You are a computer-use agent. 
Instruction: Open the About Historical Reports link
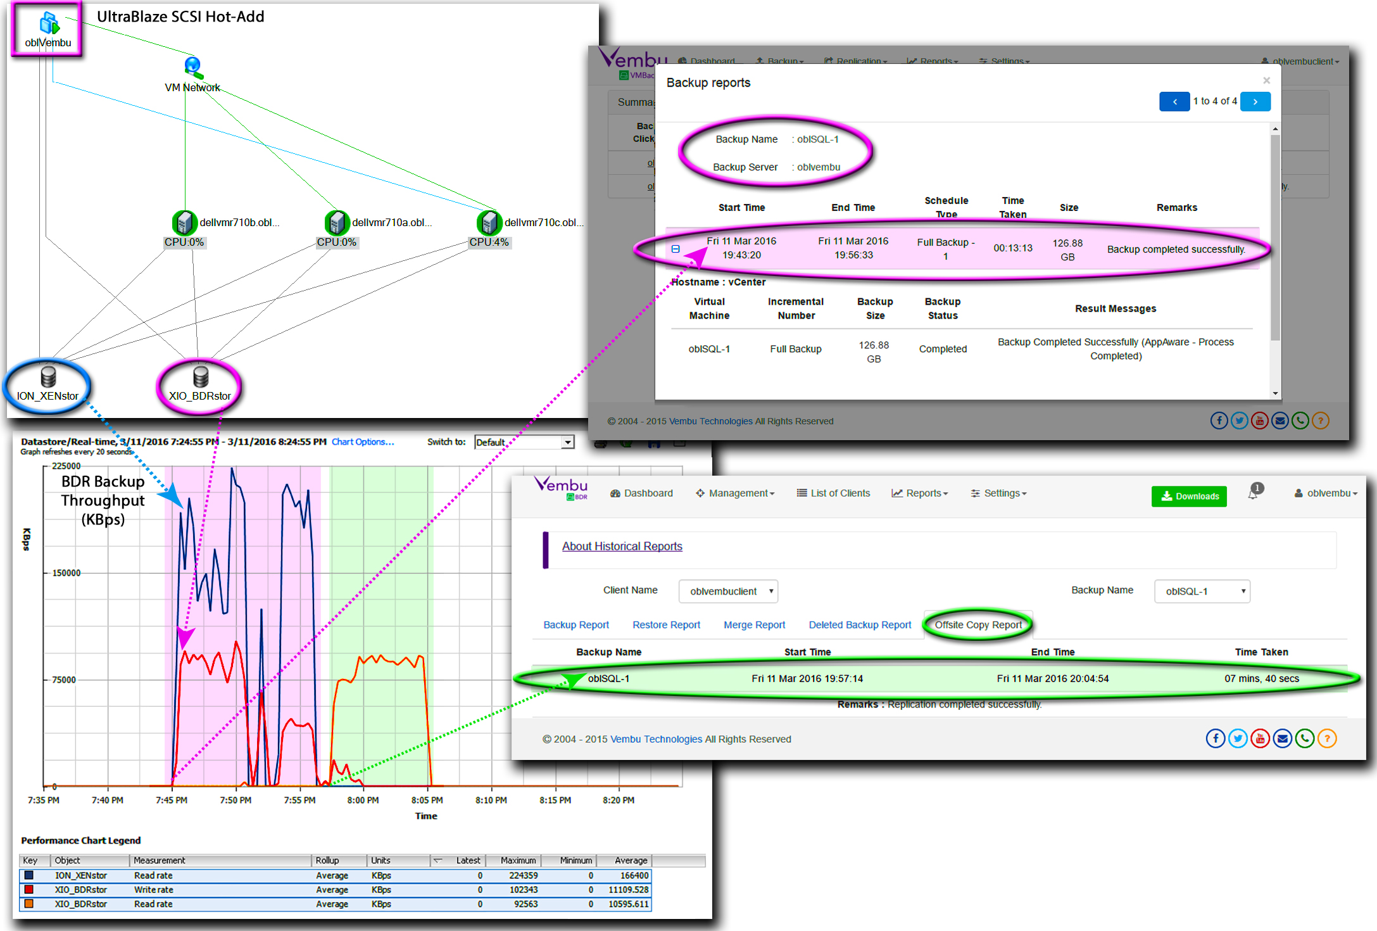622,547
